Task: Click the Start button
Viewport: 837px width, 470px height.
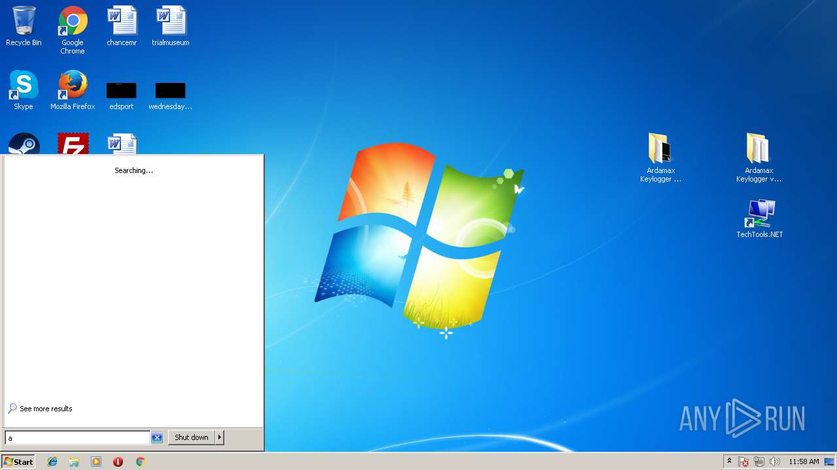Action: (x=18, y=462)
